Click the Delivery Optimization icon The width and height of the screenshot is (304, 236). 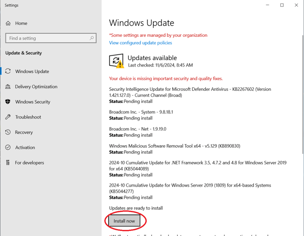pyautogui.click(x=8, y=87)
